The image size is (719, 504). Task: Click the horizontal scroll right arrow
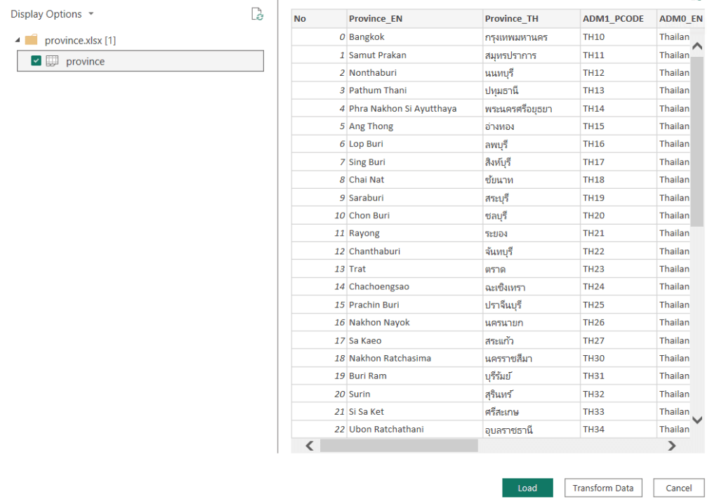pos(671,446)
